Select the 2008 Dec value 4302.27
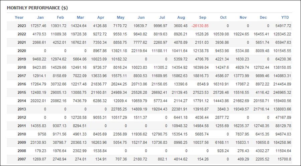The width and height of the screenshot is (301, 166). coord(262,151)
